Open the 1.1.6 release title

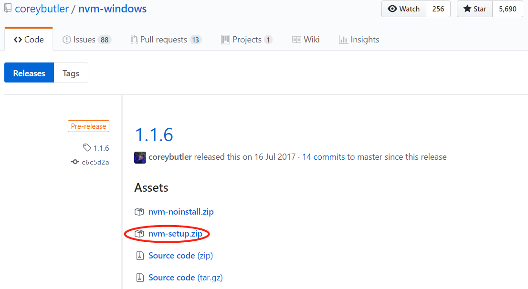click(x=154, y=134)
